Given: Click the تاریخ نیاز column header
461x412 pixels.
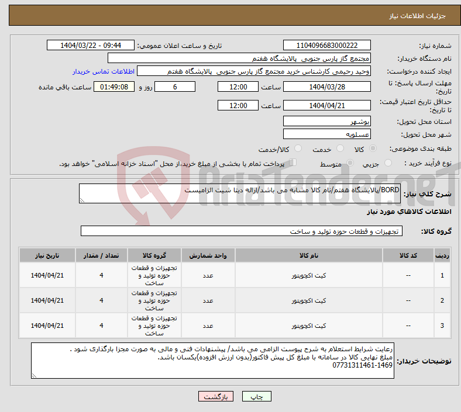Looking at the screenshot, I should click(47, 255).
